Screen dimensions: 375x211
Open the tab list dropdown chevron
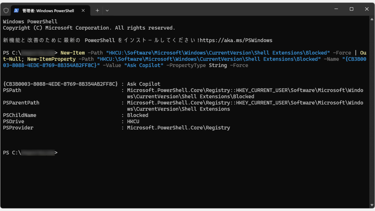(x=107, y=10)
